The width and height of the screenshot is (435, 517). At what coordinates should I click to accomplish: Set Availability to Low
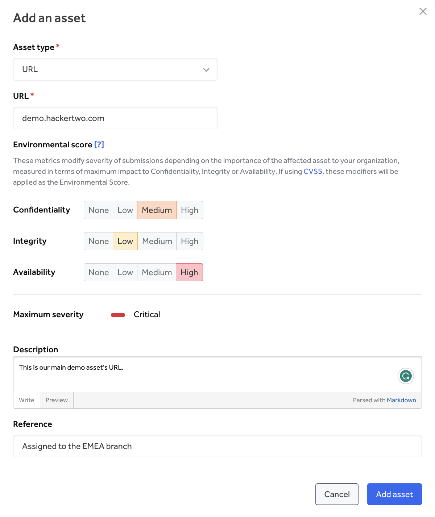(x=125, y=273)
